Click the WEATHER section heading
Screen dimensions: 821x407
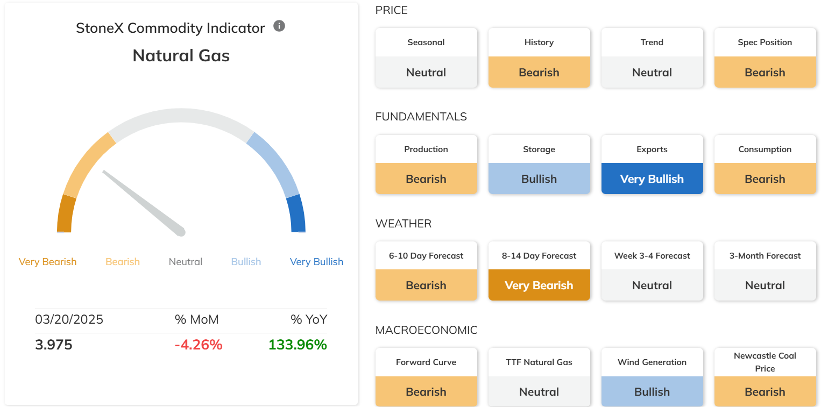click(404, 224)
